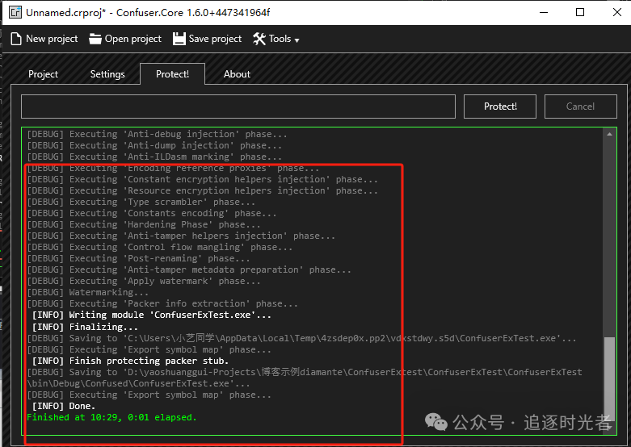
Task: Click the Save project disk icon
Action: point(179,39)
